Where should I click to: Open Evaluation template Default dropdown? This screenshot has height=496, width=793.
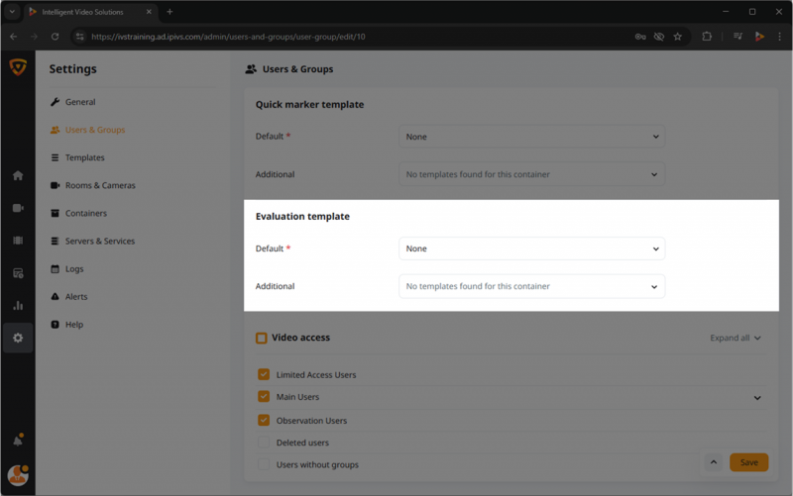531,248
